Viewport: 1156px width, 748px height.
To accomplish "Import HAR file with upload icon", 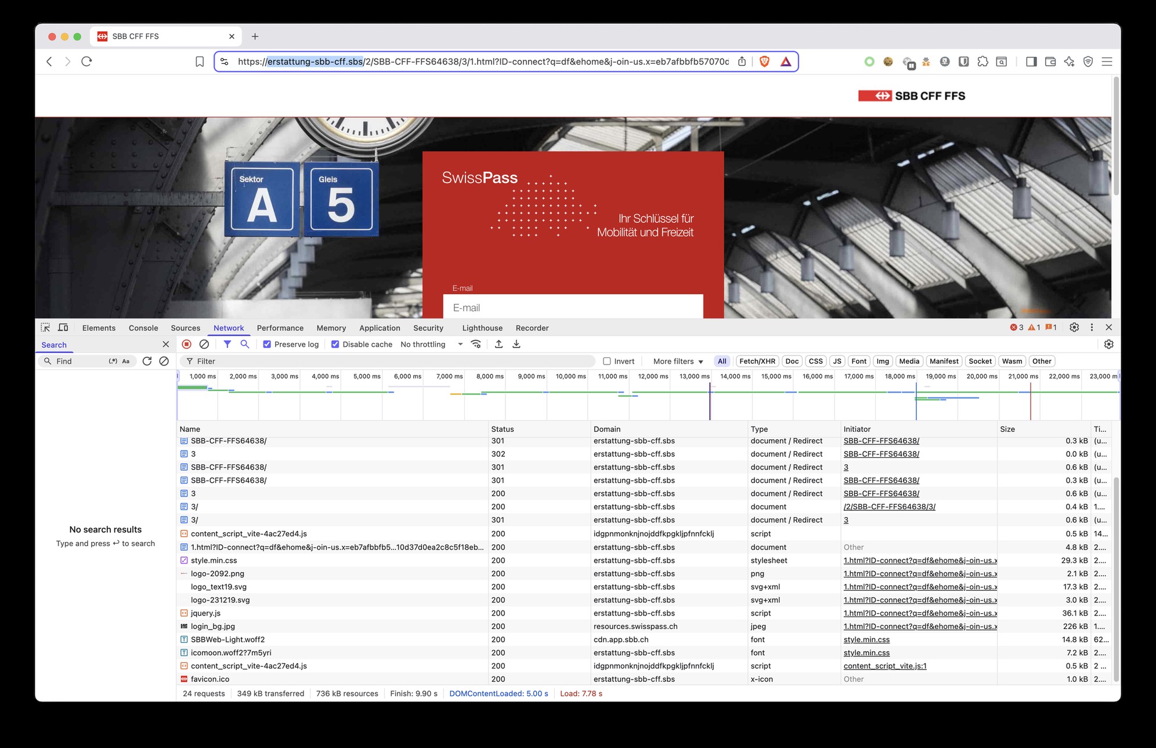I will 498,344.
